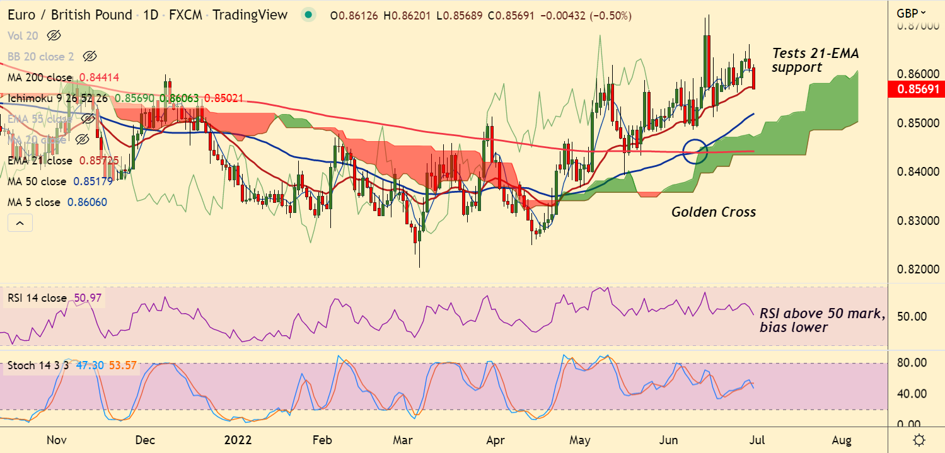This screenshot has width=945, height=453.
Task: Click the 2022 label on time axis
Action: tap(237, 439)
